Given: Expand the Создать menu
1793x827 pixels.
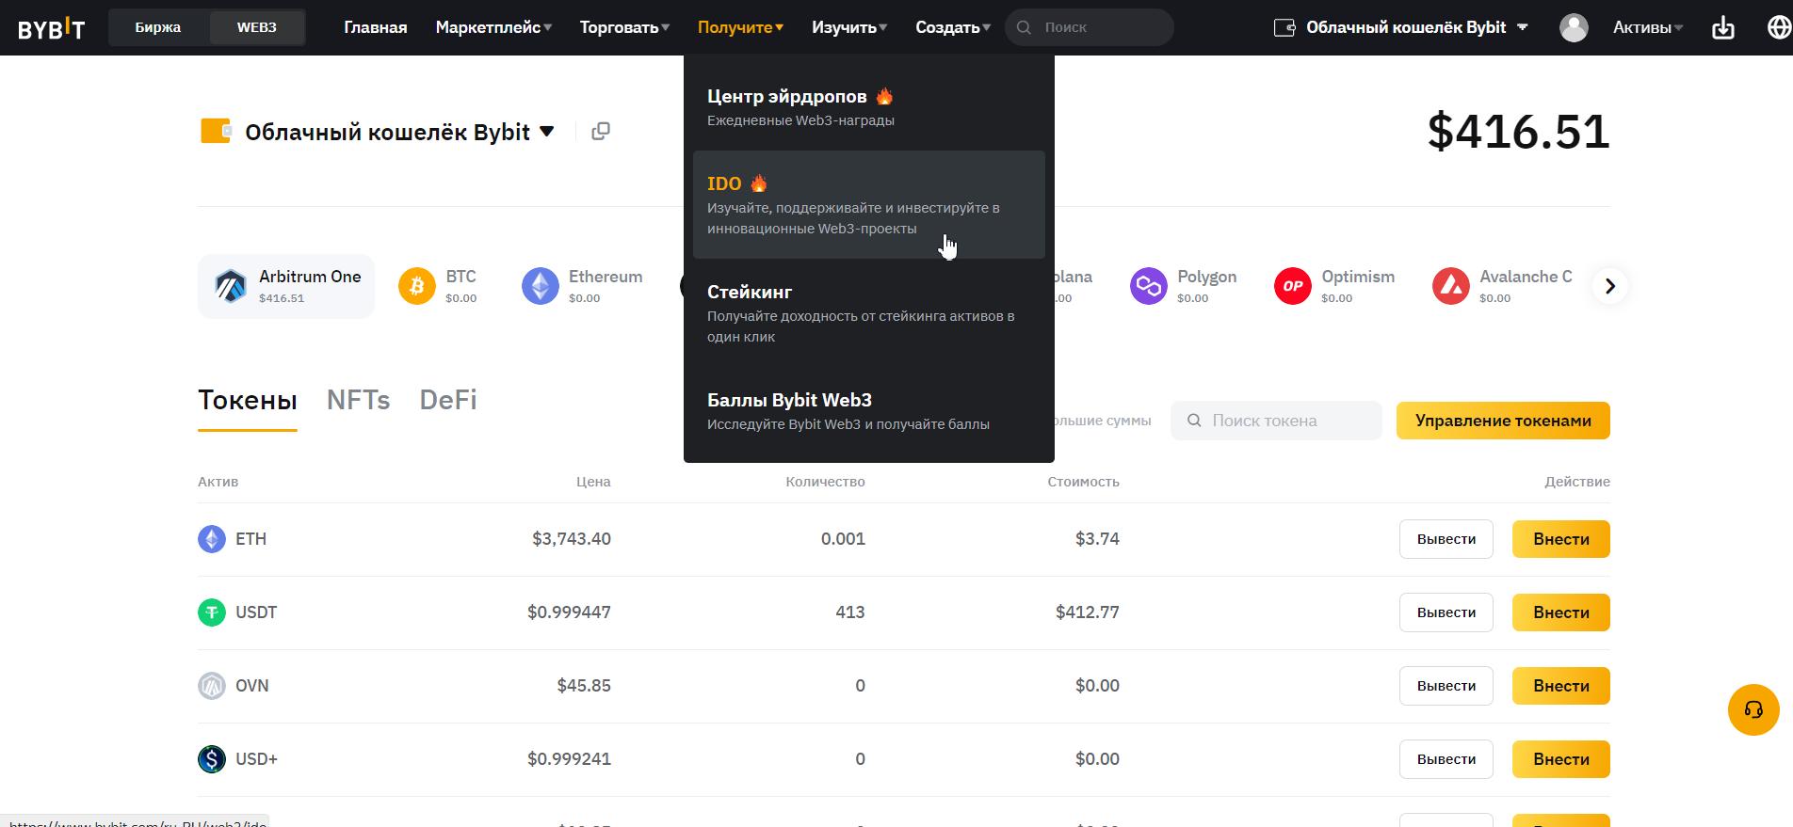Looking at the screenshot, I should pos(953,27).
